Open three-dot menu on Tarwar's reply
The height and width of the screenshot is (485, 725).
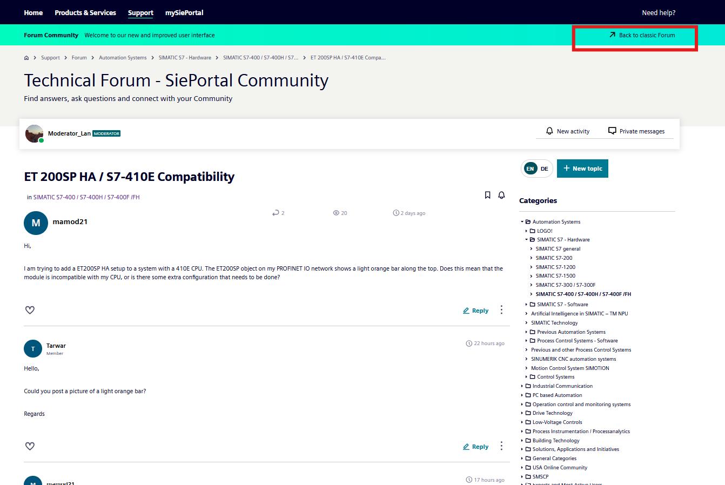coord(501,446)
